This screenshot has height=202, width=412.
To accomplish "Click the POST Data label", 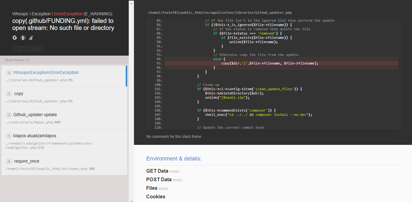I will click(159, 180).
